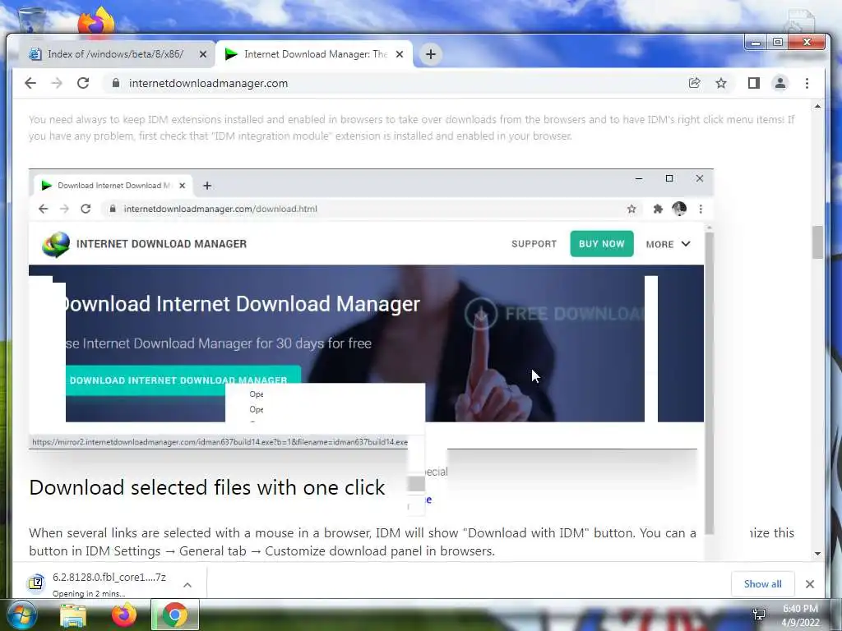Click the page's vertical scrollbar thumb

click(817, 242)
